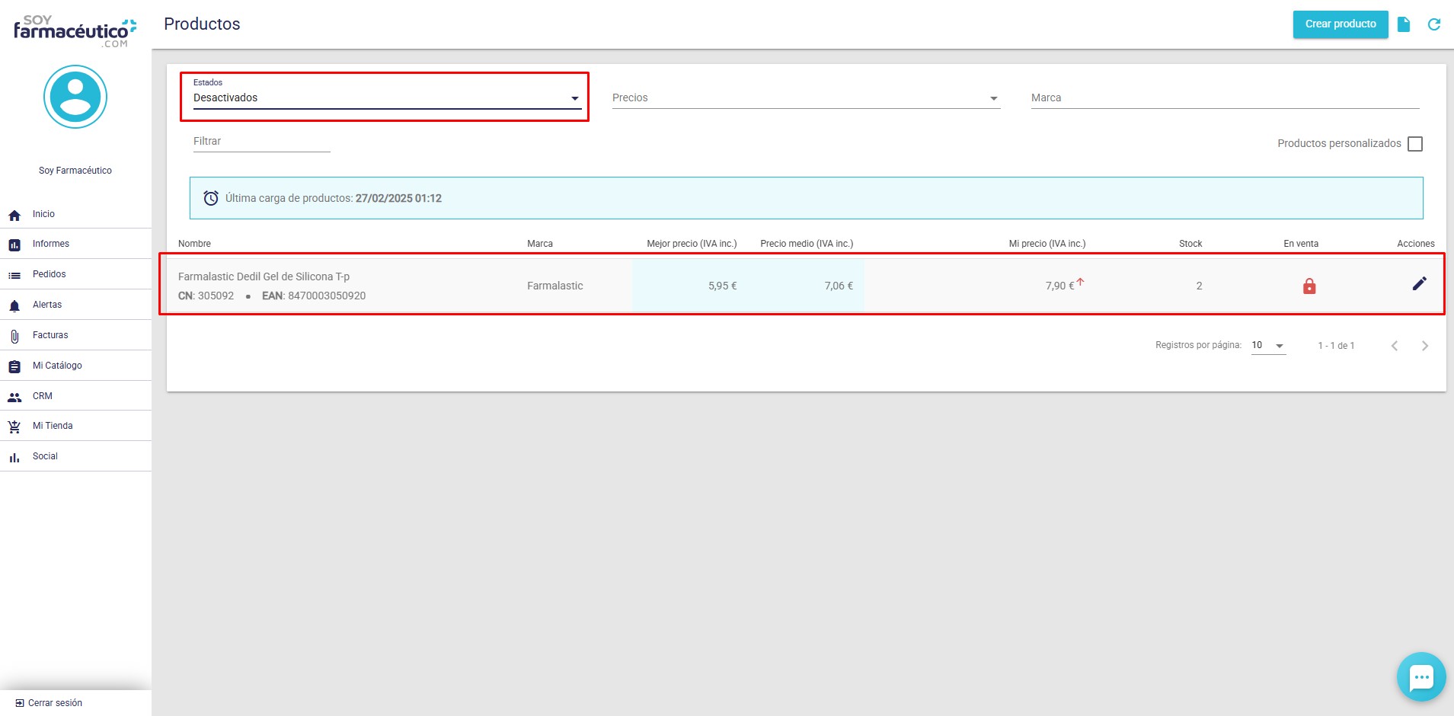Sort by Stock column header
This screenshot has width=1454, height=716.
(1190, 244)
